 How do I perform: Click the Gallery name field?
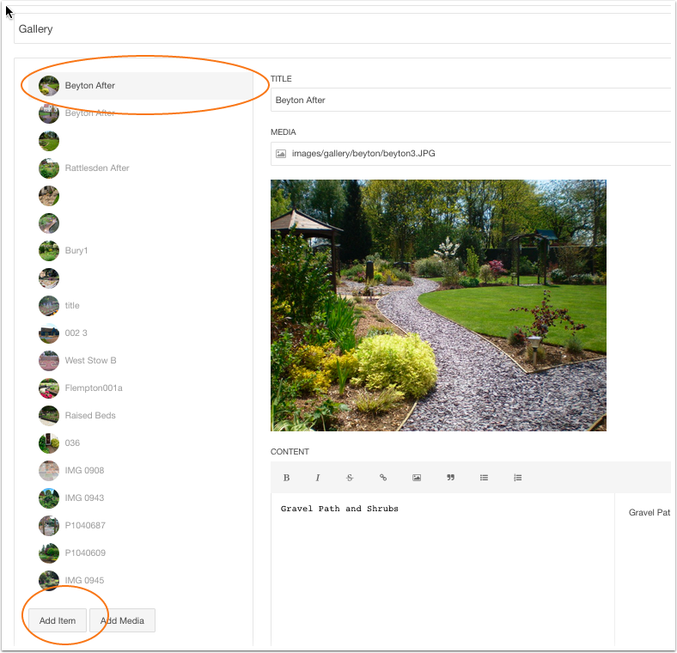point(343,28)
